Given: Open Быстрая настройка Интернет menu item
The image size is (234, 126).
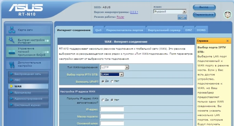Looking at the screenshot, I should [28, 40].
